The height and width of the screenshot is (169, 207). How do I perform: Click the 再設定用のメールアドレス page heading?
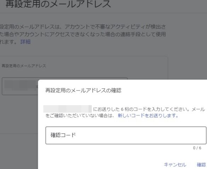[58, 4]
